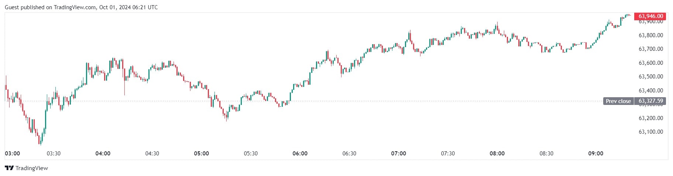The image size is (673, 176).
Task: Select the 08:00 time axis label
Action: click(497, 154)
